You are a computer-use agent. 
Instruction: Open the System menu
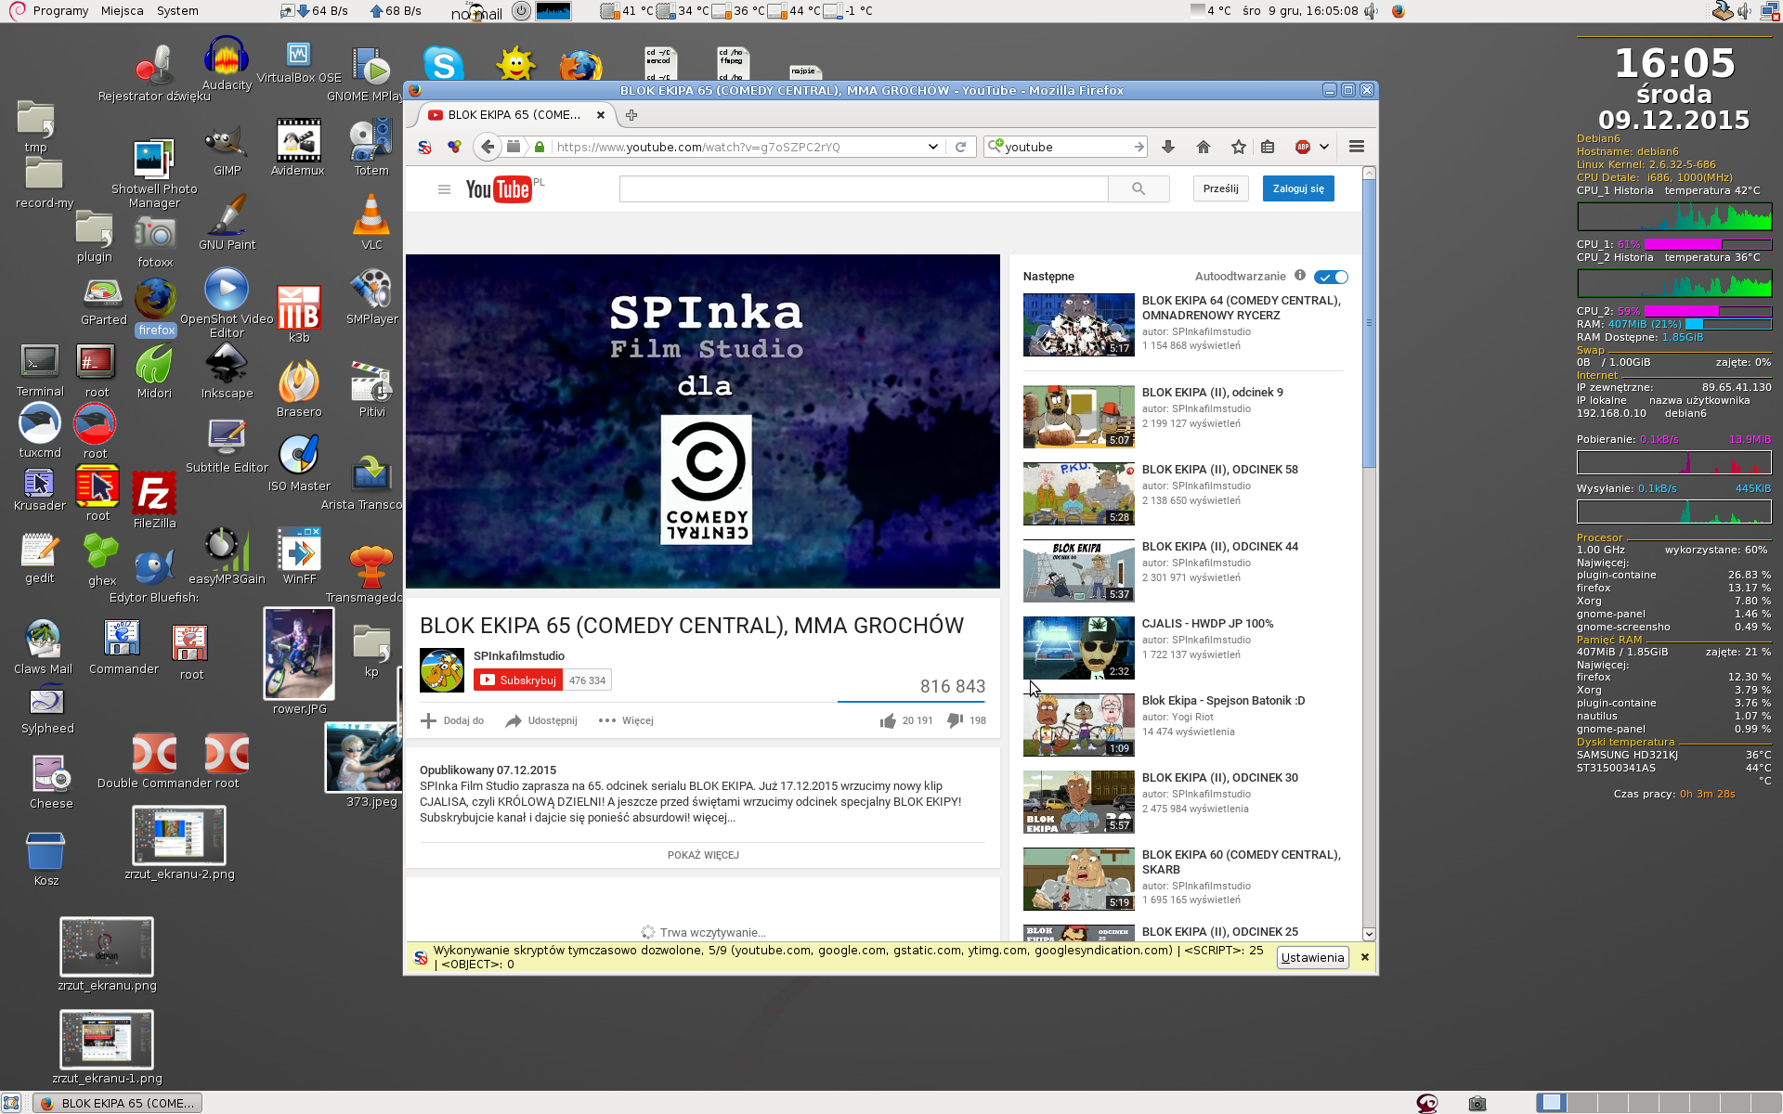point(177,10)
